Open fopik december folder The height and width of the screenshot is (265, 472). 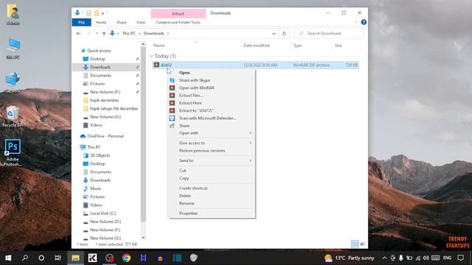point(104,100)
